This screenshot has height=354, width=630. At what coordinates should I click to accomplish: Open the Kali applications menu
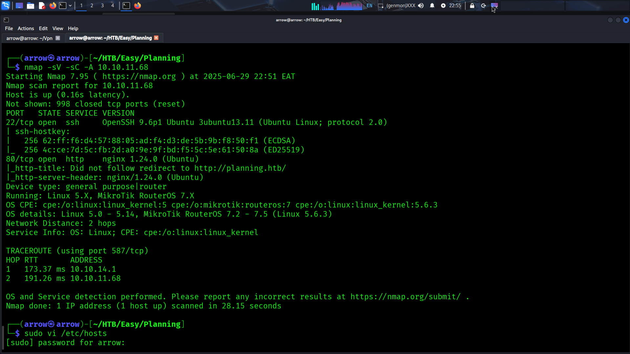(6, 6)
